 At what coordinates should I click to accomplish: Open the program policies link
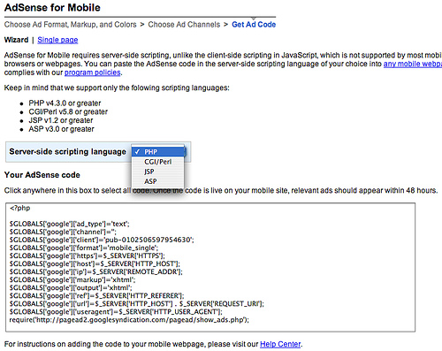(x=93, y=72)
